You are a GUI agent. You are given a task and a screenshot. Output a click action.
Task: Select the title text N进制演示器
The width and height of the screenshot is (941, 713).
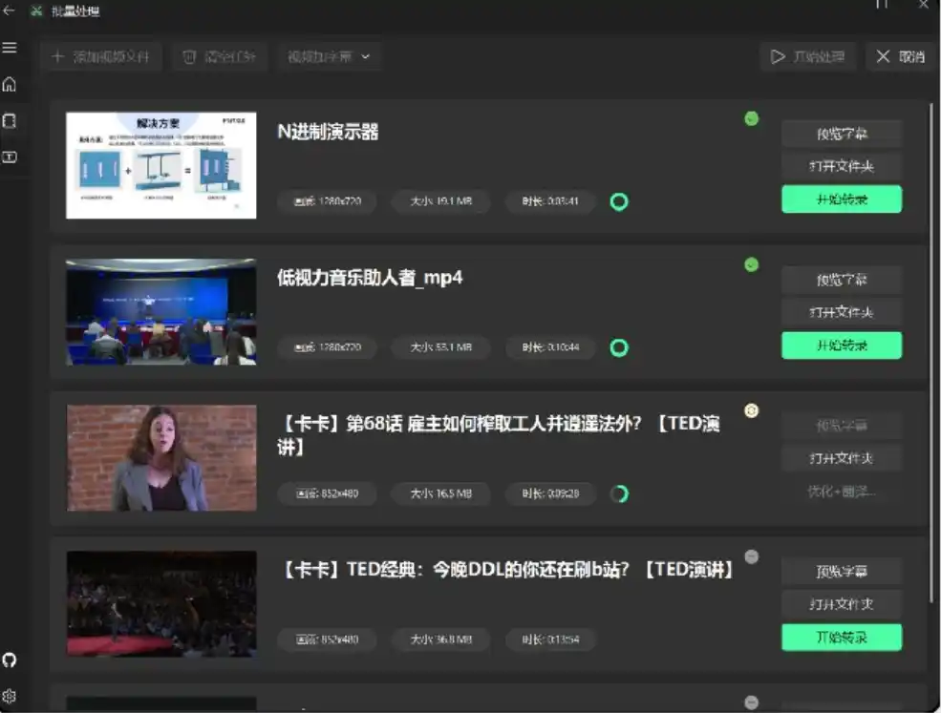point(329,132)
